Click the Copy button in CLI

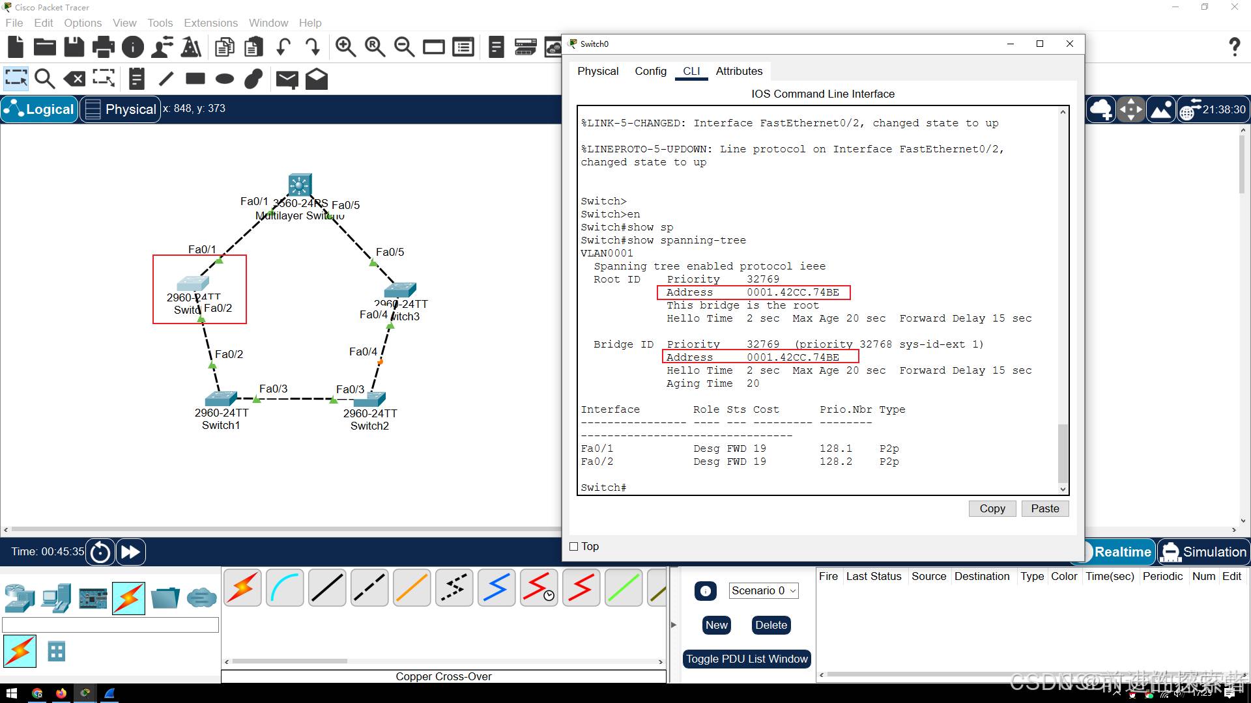992,508
